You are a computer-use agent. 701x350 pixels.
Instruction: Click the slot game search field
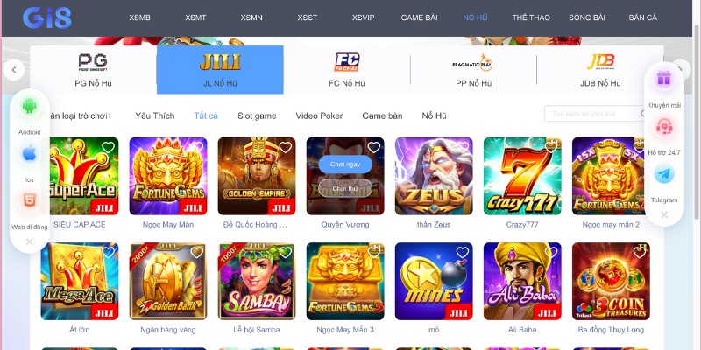coord(595,114)
